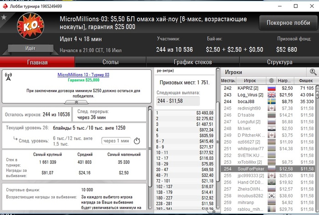Select player row jpc999333 [2]
The height and width of the screenshot is (215, 319).
pos(268,175)
